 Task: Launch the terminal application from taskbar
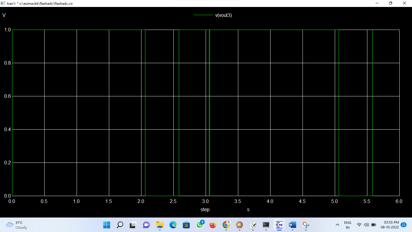point(266,225)
